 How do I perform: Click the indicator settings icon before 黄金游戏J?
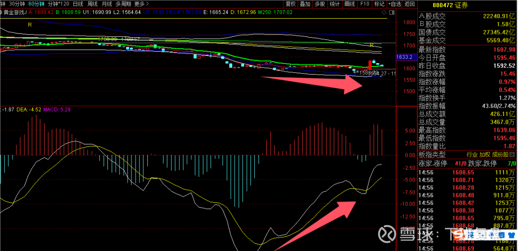click(2, 12)
